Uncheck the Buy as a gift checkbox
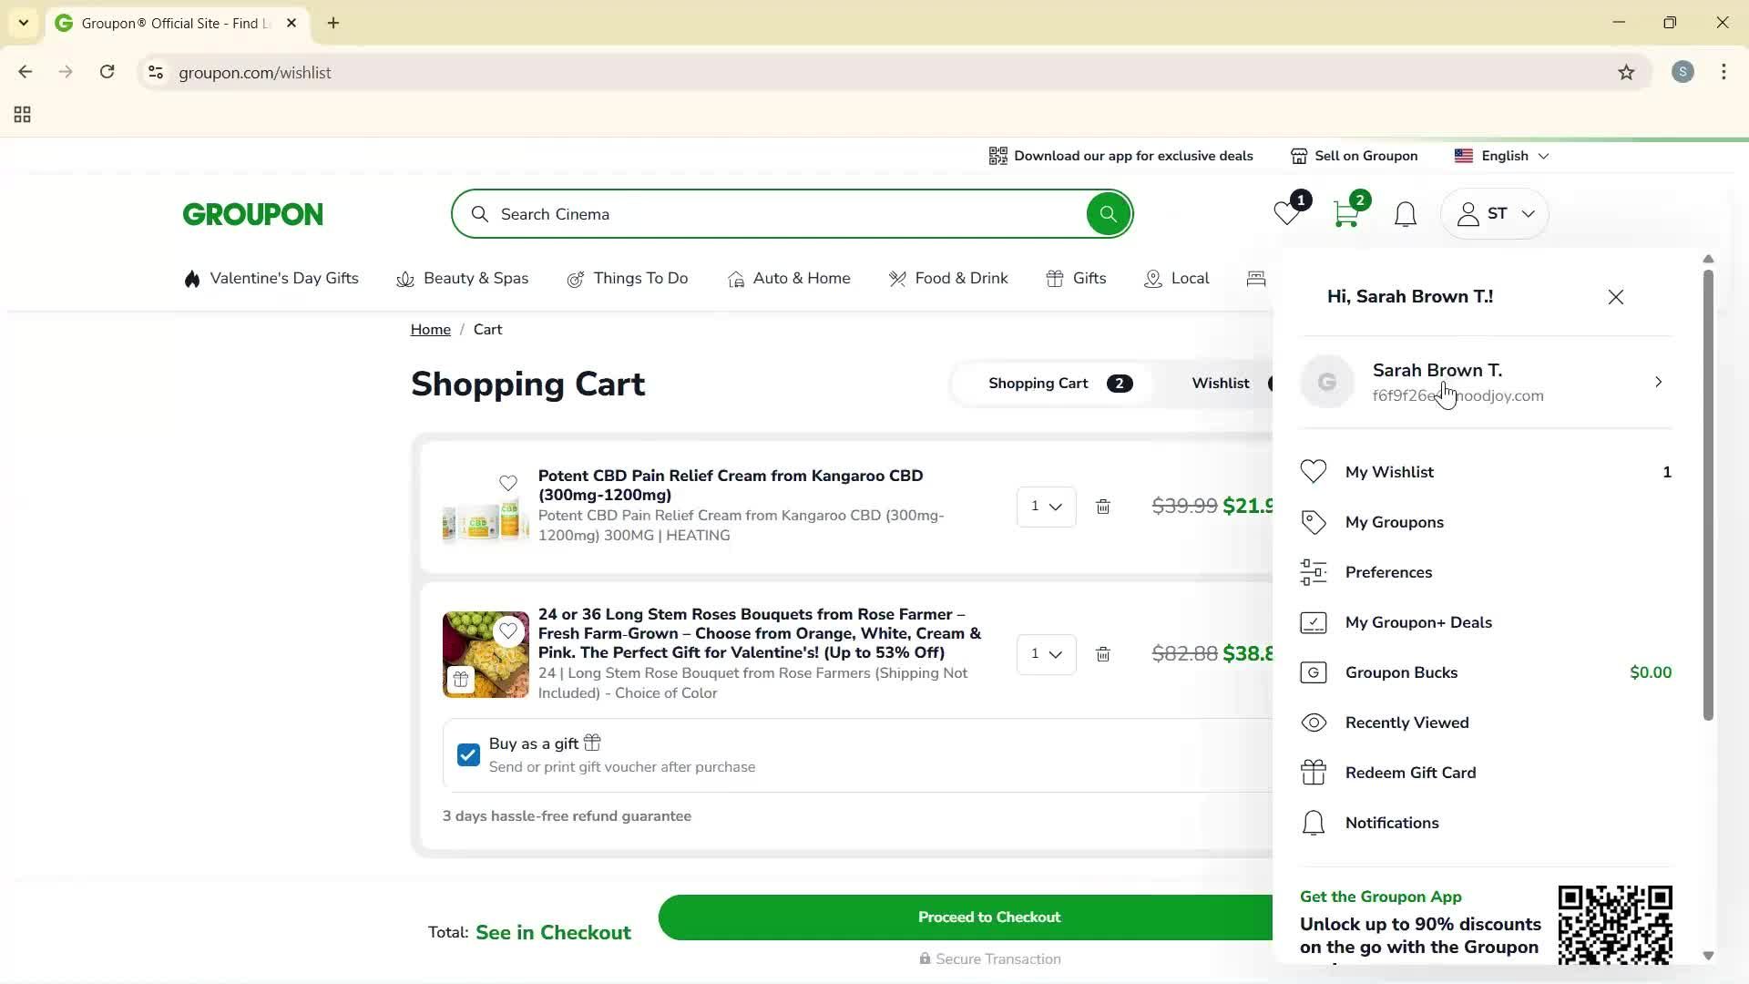The image size is (1749, 984). point(467,754)
